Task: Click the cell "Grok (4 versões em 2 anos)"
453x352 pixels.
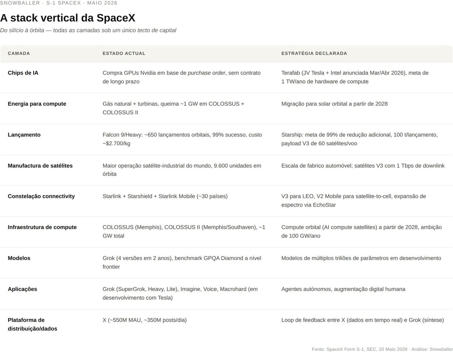Action: (182, 263)
